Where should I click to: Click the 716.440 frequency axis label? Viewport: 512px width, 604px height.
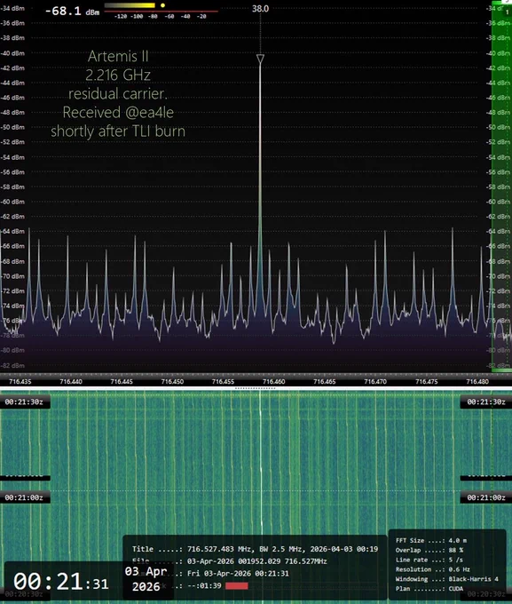(x=71, y=381)
